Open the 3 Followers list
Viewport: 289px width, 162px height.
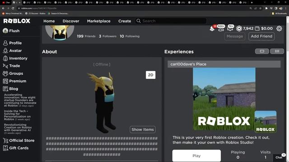coord(107,36)
